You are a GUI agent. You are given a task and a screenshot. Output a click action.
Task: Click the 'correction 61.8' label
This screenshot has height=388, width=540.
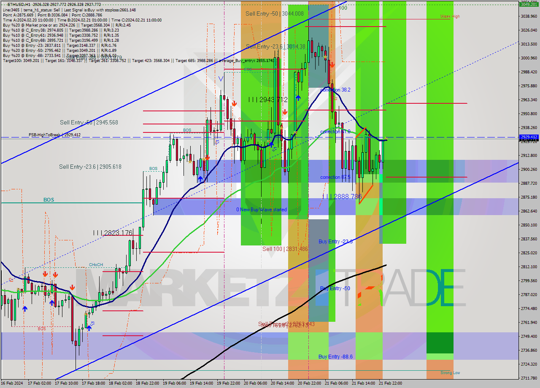point(335,132)
